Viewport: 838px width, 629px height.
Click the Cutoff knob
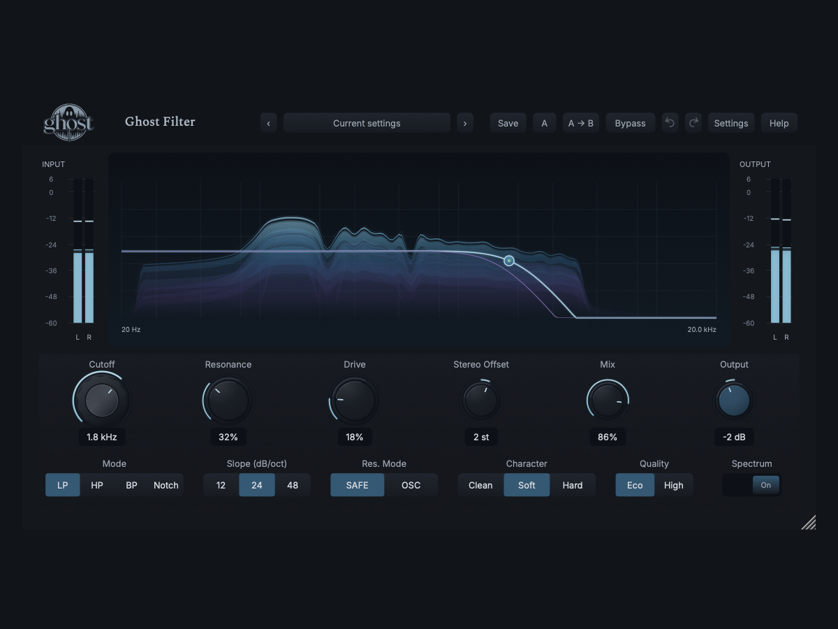pos(102,400)
